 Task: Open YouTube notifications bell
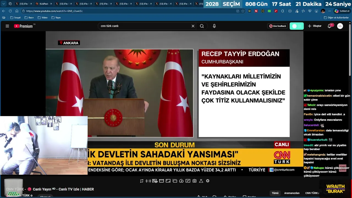click(x=329, y=26)
